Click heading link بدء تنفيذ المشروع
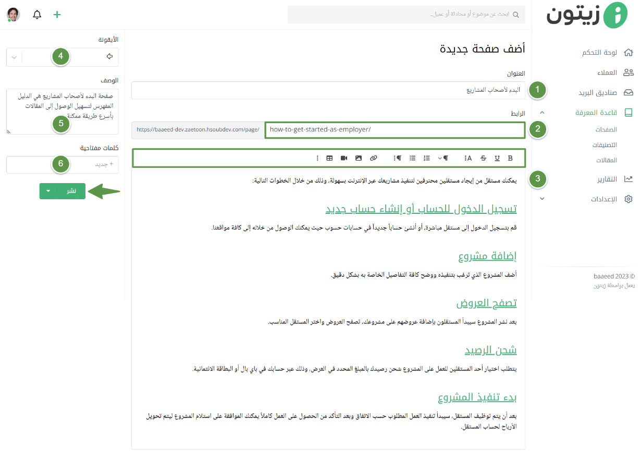This screenshot has height=459, width=641. point(477,397)
